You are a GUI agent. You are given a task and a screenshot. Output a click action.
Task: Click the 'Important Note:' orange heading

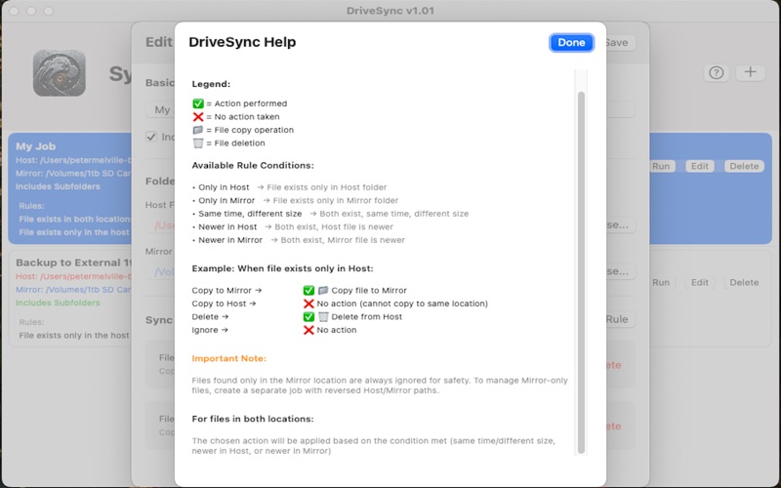229,358
